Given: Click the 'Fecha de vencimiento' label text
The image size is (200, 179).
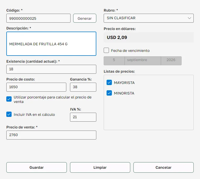Looking at the screenshot, I should coord(130,51).
